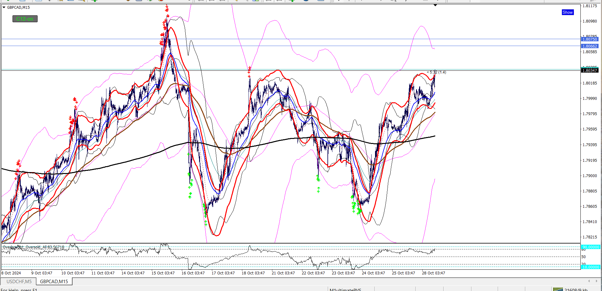Click the 10 Oct 03:47 time label
Screen dimensions: 602x291
73,273
